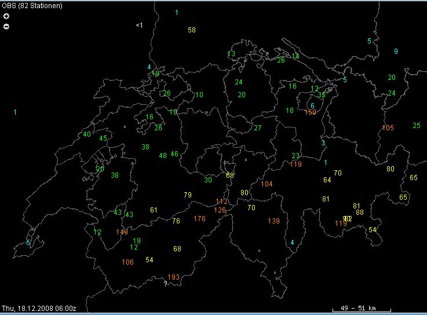Select the orange station value 105
The height and width of the screenshot is (315, 427).
[388, 128]
